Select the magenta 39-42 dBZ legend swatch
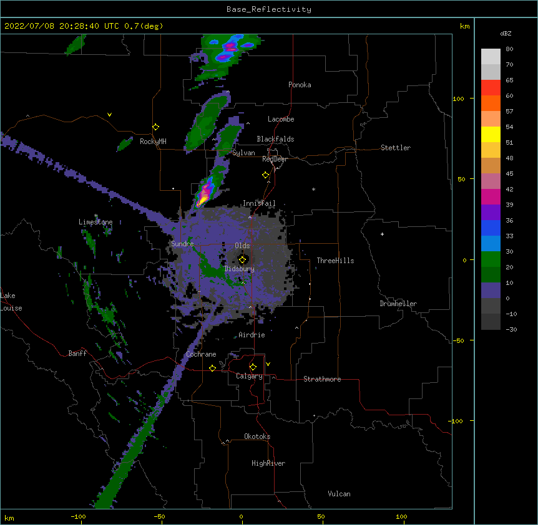Screen dimensions: 538x525 (x=491, y=196)
